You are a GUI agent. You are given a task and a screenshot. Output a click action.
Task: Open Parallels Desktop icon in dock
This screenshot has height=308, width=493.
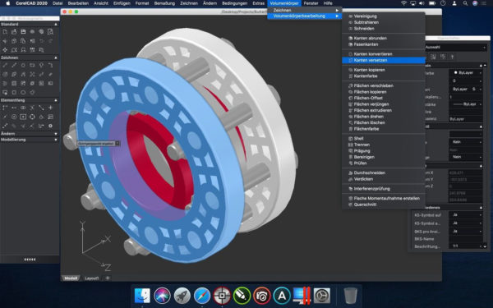(302, 296)
